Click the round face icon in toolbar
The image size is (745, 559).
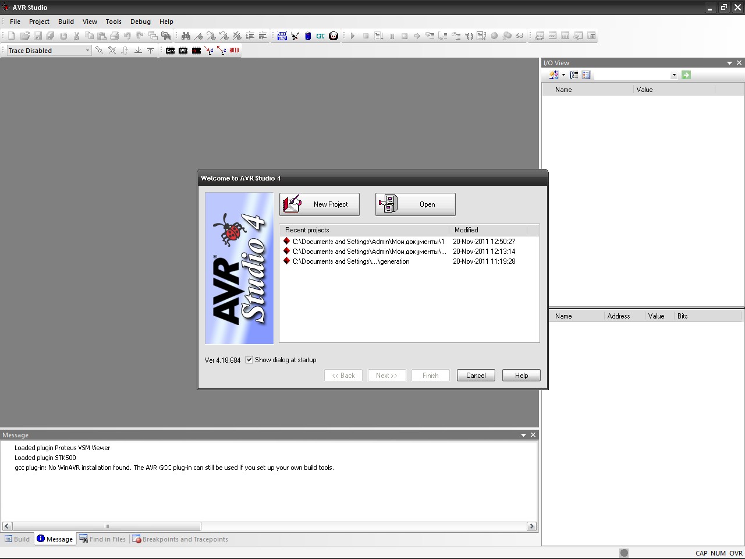[334, 36]
